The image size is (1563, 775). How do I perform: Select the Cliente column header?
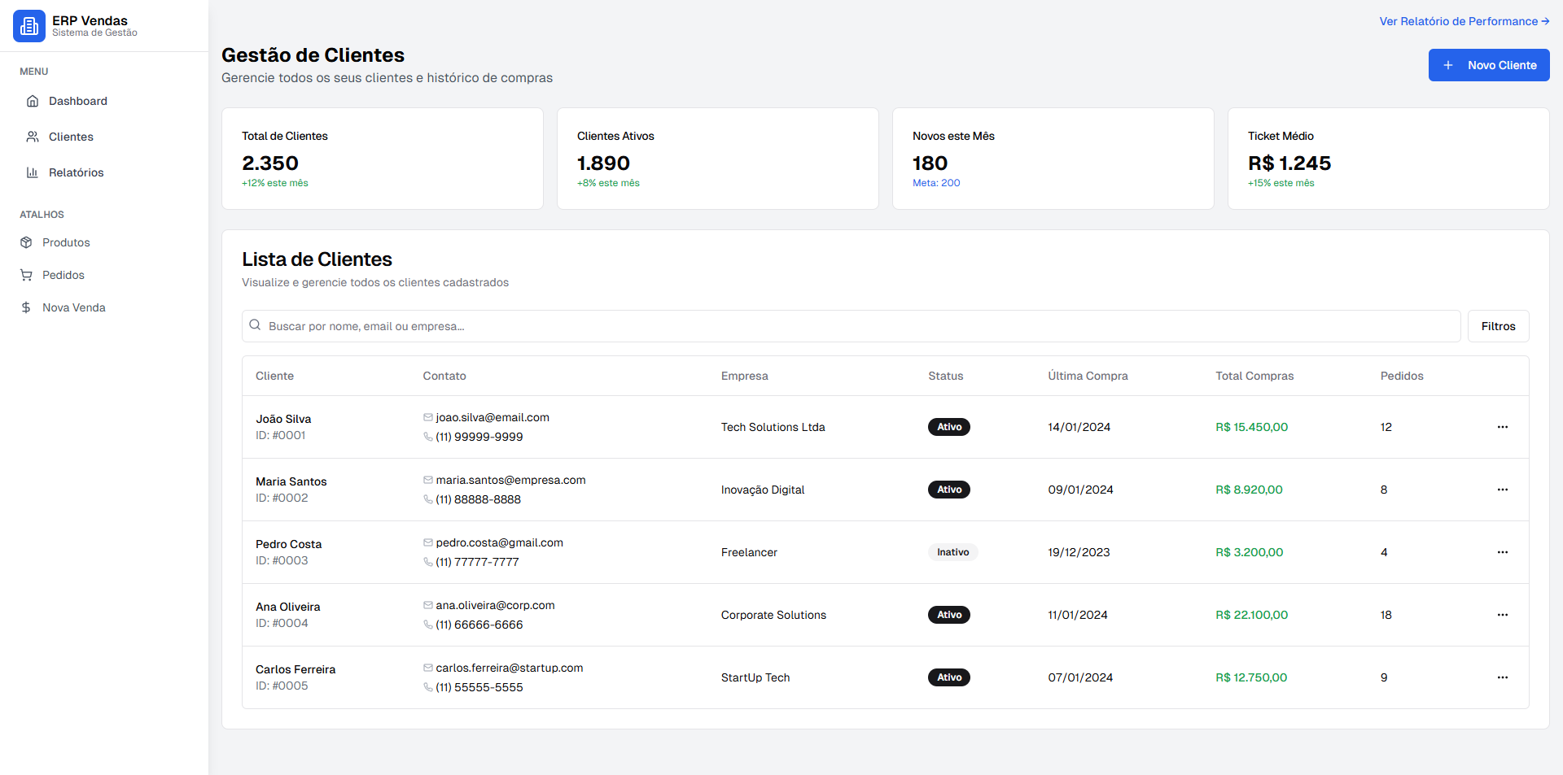point(274,376)
